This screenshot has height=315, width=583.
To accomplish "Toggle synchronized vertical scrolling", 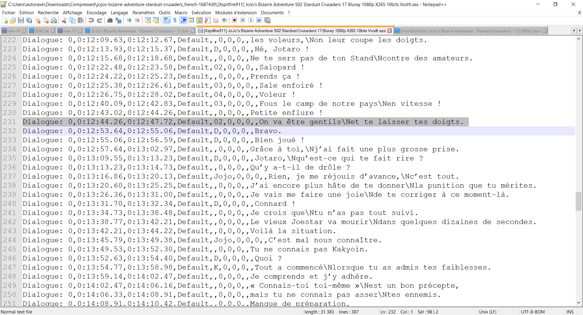I will (148, 20).
